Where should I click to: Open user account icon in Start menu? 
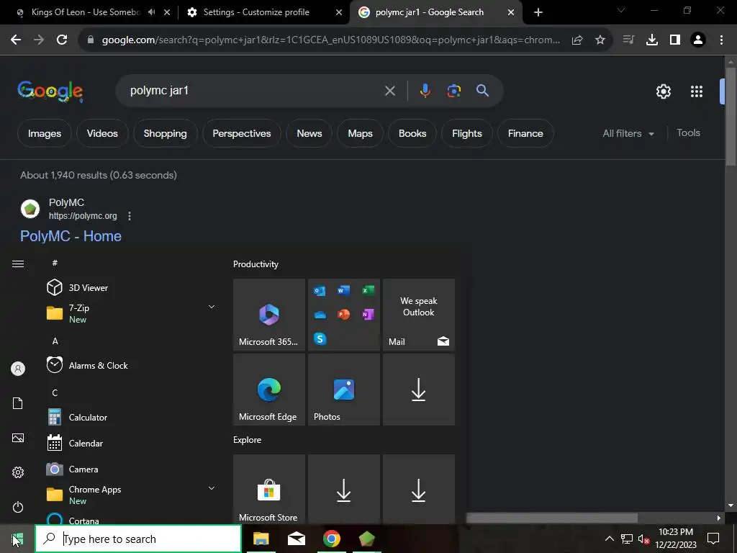pos(18,369)
